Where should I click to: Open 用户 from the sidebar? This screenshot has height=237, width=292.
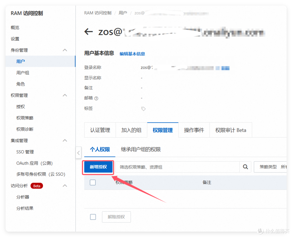click(21, 61)
